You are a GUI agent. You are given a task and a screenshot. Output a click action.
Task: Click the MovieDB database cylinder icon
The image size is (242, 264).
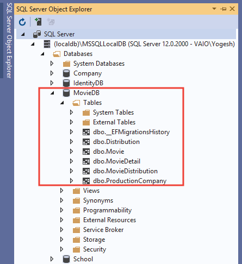click(66, 93)
